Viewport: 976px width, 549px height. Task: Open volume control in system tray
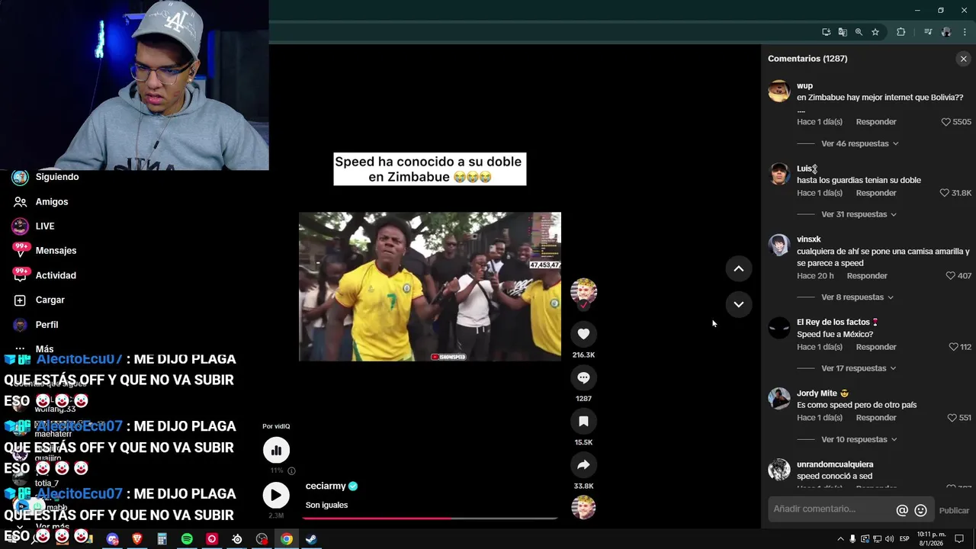tap(889, 539)
